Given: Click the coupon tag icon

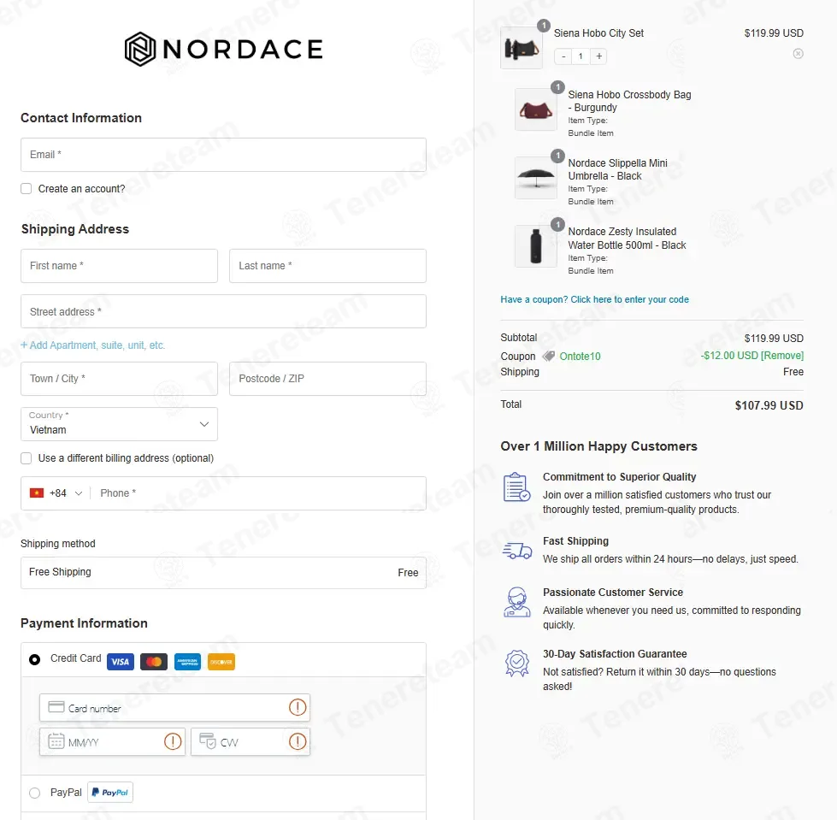Looking at the screenshot, I should 548,356.
